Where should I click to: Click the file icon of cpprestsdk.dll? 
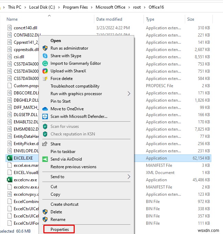coord(10,49)
